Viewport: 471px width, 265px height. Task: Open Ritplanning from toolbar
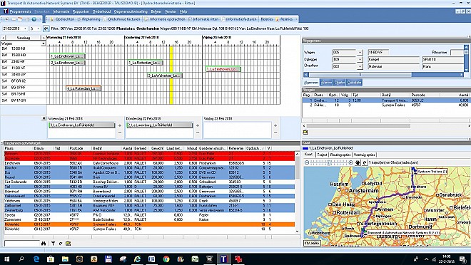pyautogui.click(x=88, y=19)
